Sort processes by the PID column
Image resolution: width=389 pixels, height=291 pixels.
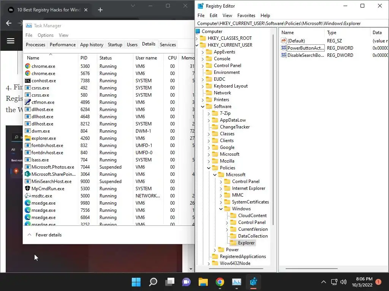pyautogui.click(x=88, y=58)
